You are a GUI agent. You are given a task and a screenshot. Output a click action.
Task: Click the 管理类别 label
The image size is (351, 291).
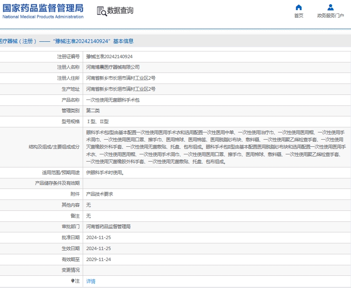70,110
